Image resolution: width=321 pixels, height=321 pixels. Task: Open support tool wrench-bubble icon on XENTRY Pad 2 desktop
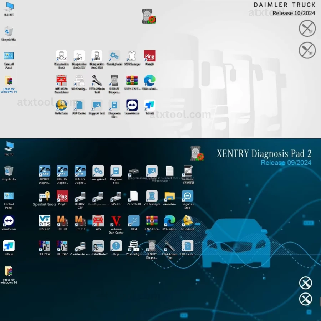point(152,171)
